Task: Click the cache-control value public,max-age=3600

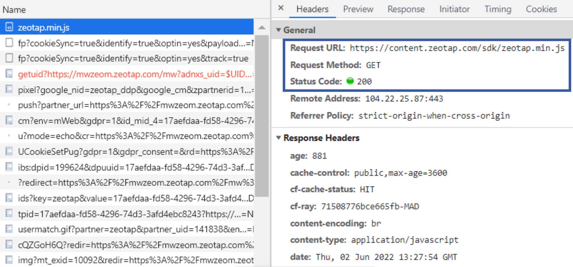Action: point(401,173)
